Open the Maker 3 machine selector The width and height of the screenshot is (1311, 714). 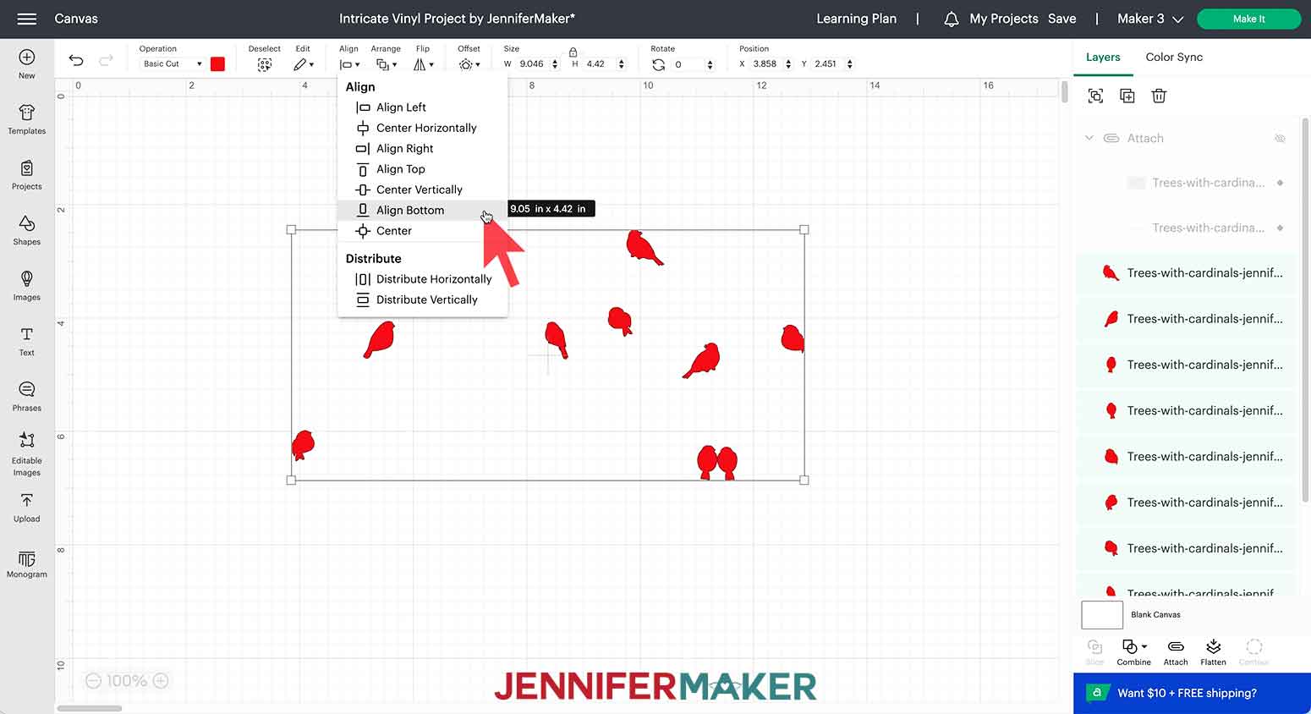pyautogui.click(x=1150, y=19)
